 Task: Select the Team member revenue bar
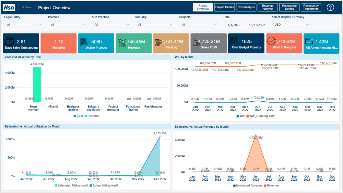[x=37, y=84]
